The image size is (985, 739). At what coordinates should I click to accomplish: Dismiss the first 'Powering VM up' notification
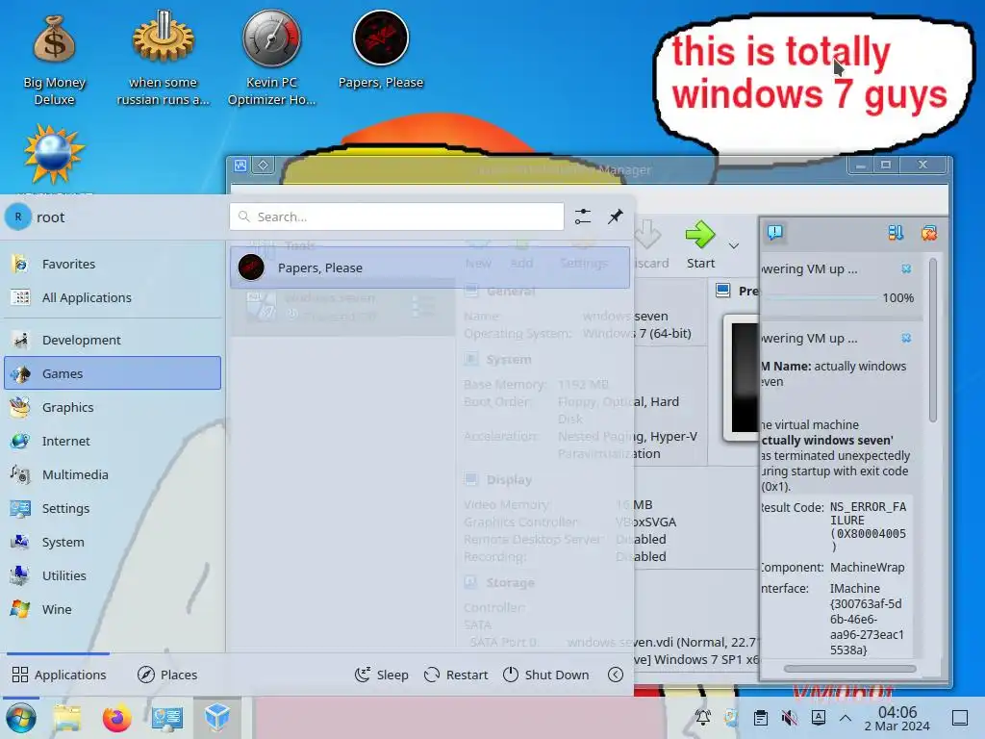tap(906, 269)
